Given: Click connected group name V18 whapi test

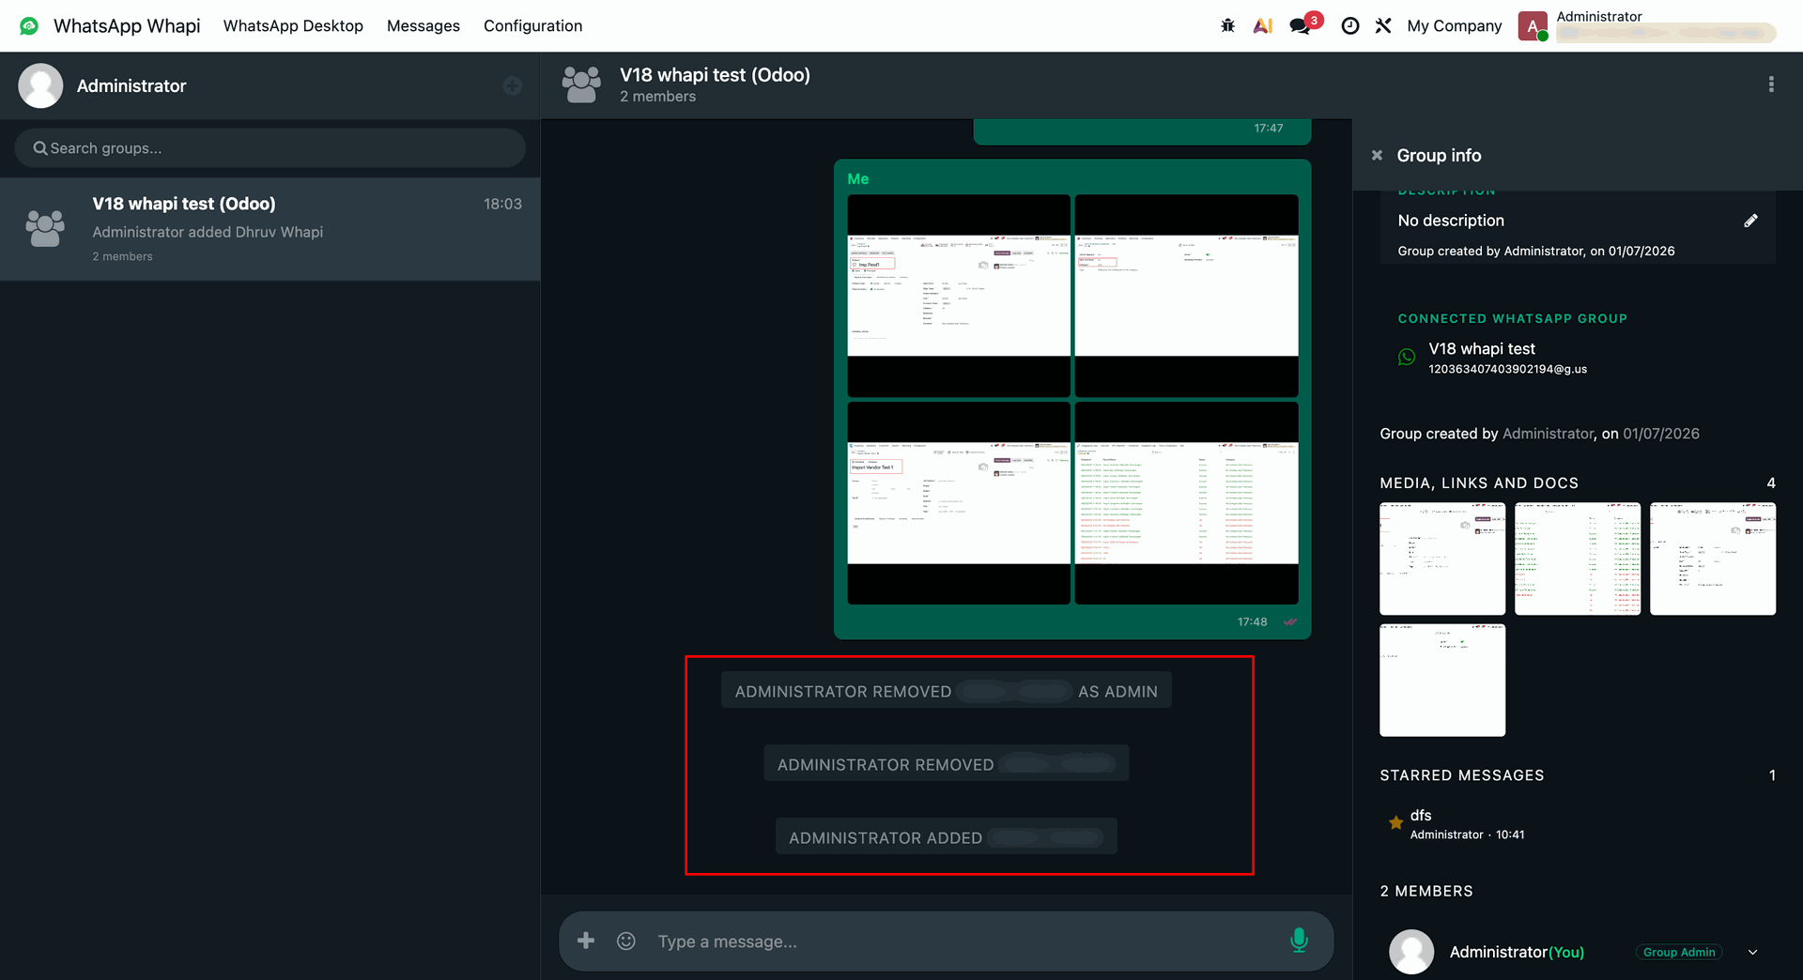Looking at the screenshot, I should [x=1482, y=348].
